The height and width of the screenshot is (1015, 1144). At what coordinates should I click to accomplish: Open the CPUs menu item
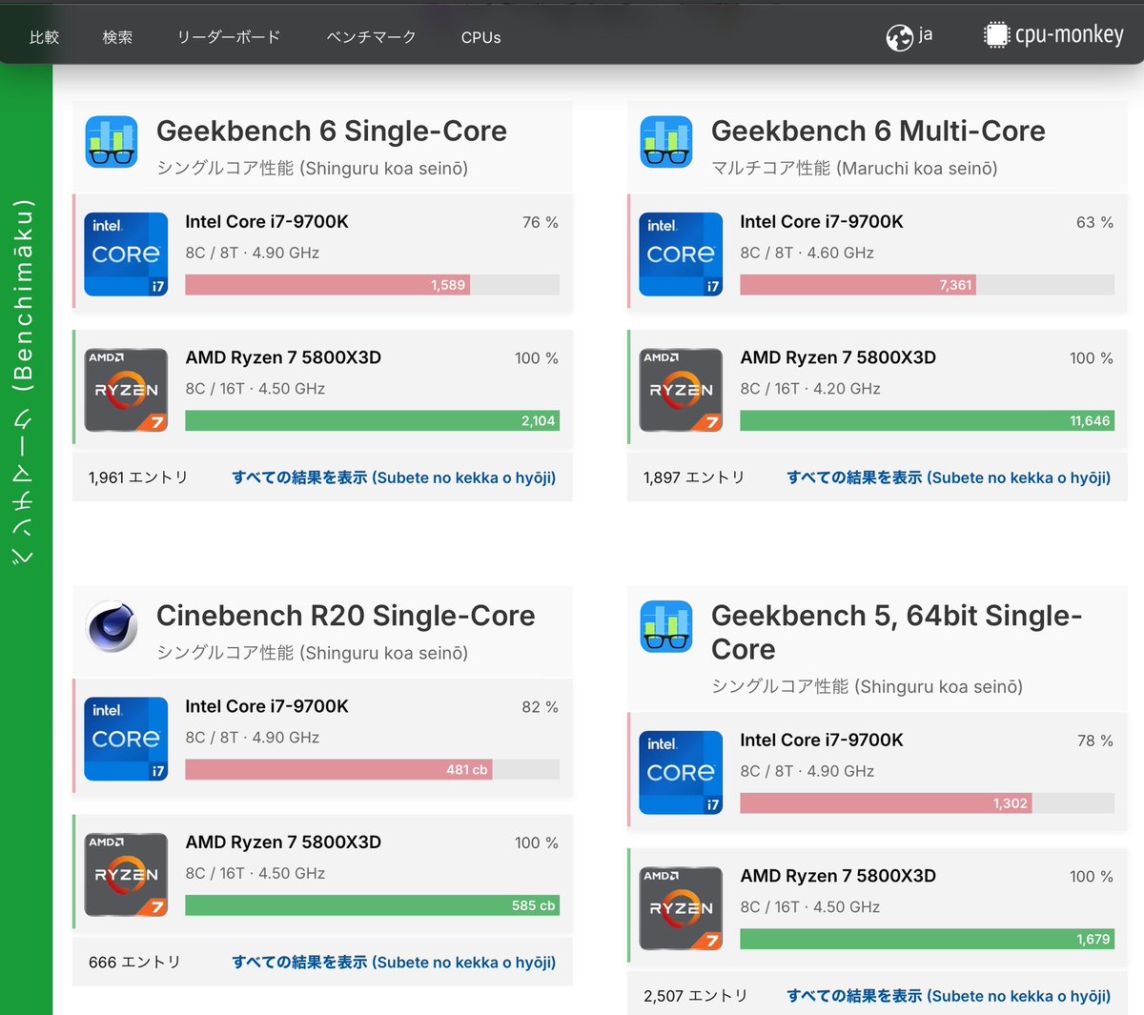tap(480, 37)
